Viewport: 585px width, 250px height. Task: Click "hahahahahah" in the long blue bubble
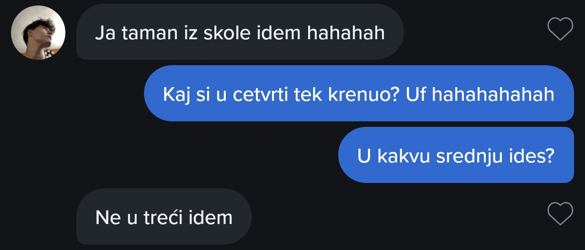coord(493,94)
